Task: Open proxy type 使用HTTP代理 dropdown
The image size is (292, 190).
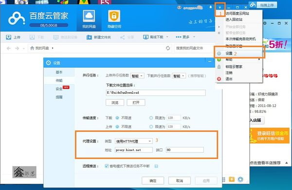Action: (x=134, y=141)
